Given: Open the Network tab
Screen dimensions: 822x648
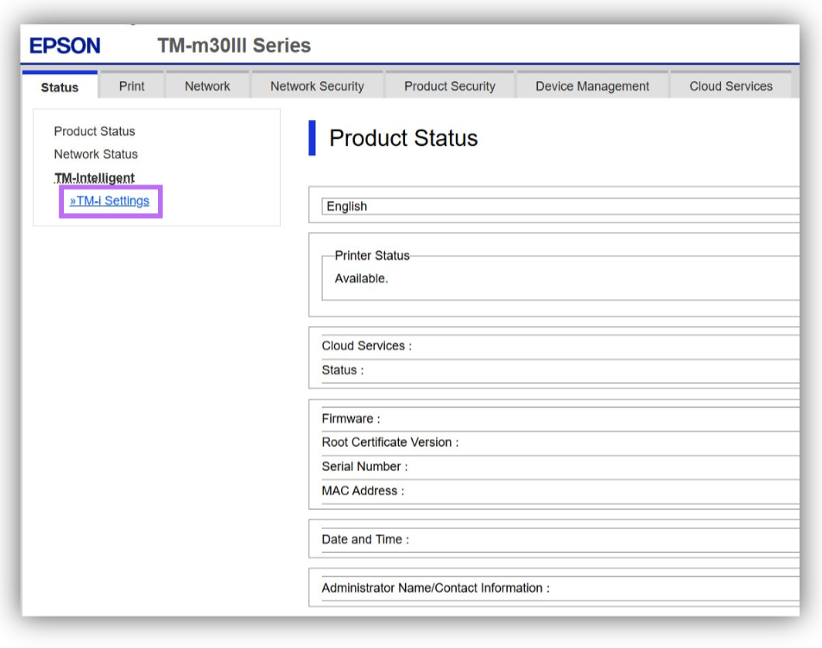Looking at the screenshot, I should pos(207,85).
